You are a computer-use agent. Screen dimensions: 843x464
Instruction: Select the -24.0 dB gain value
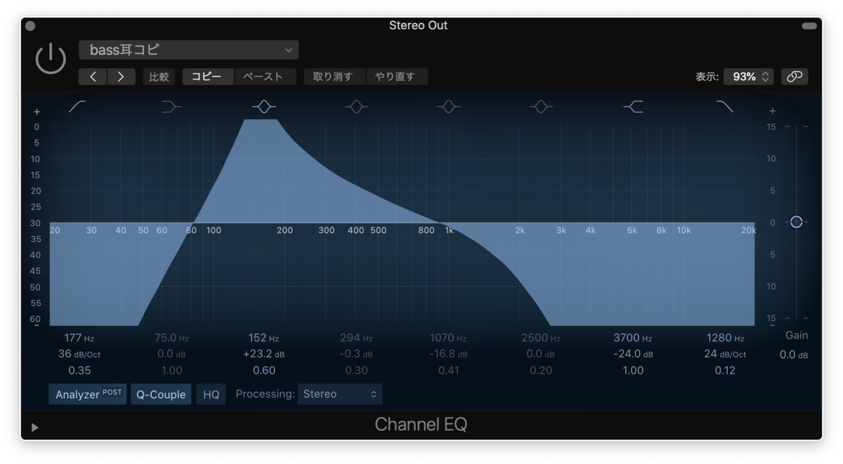coord(633,354)
